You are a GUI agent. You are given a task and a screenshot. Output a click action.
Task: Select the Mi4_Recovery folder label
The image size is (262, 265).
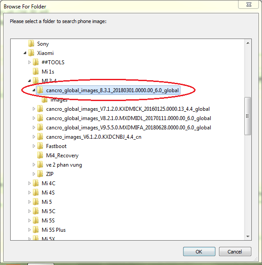coord(62,156)
